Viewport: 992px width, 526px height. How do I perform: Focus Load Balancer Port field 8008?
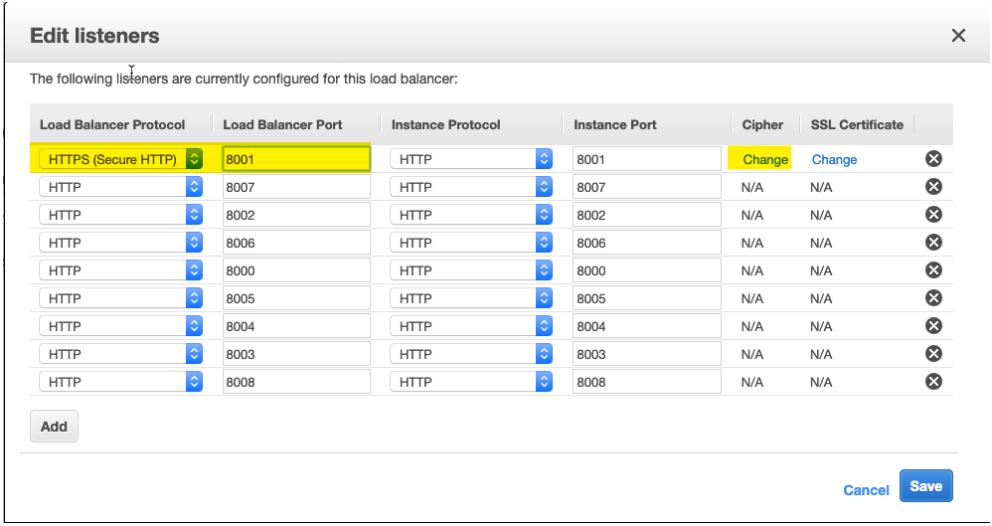[296, 382]
